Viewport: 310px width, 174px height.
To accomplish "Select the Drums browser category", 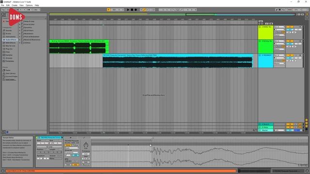I will point(8,33).
